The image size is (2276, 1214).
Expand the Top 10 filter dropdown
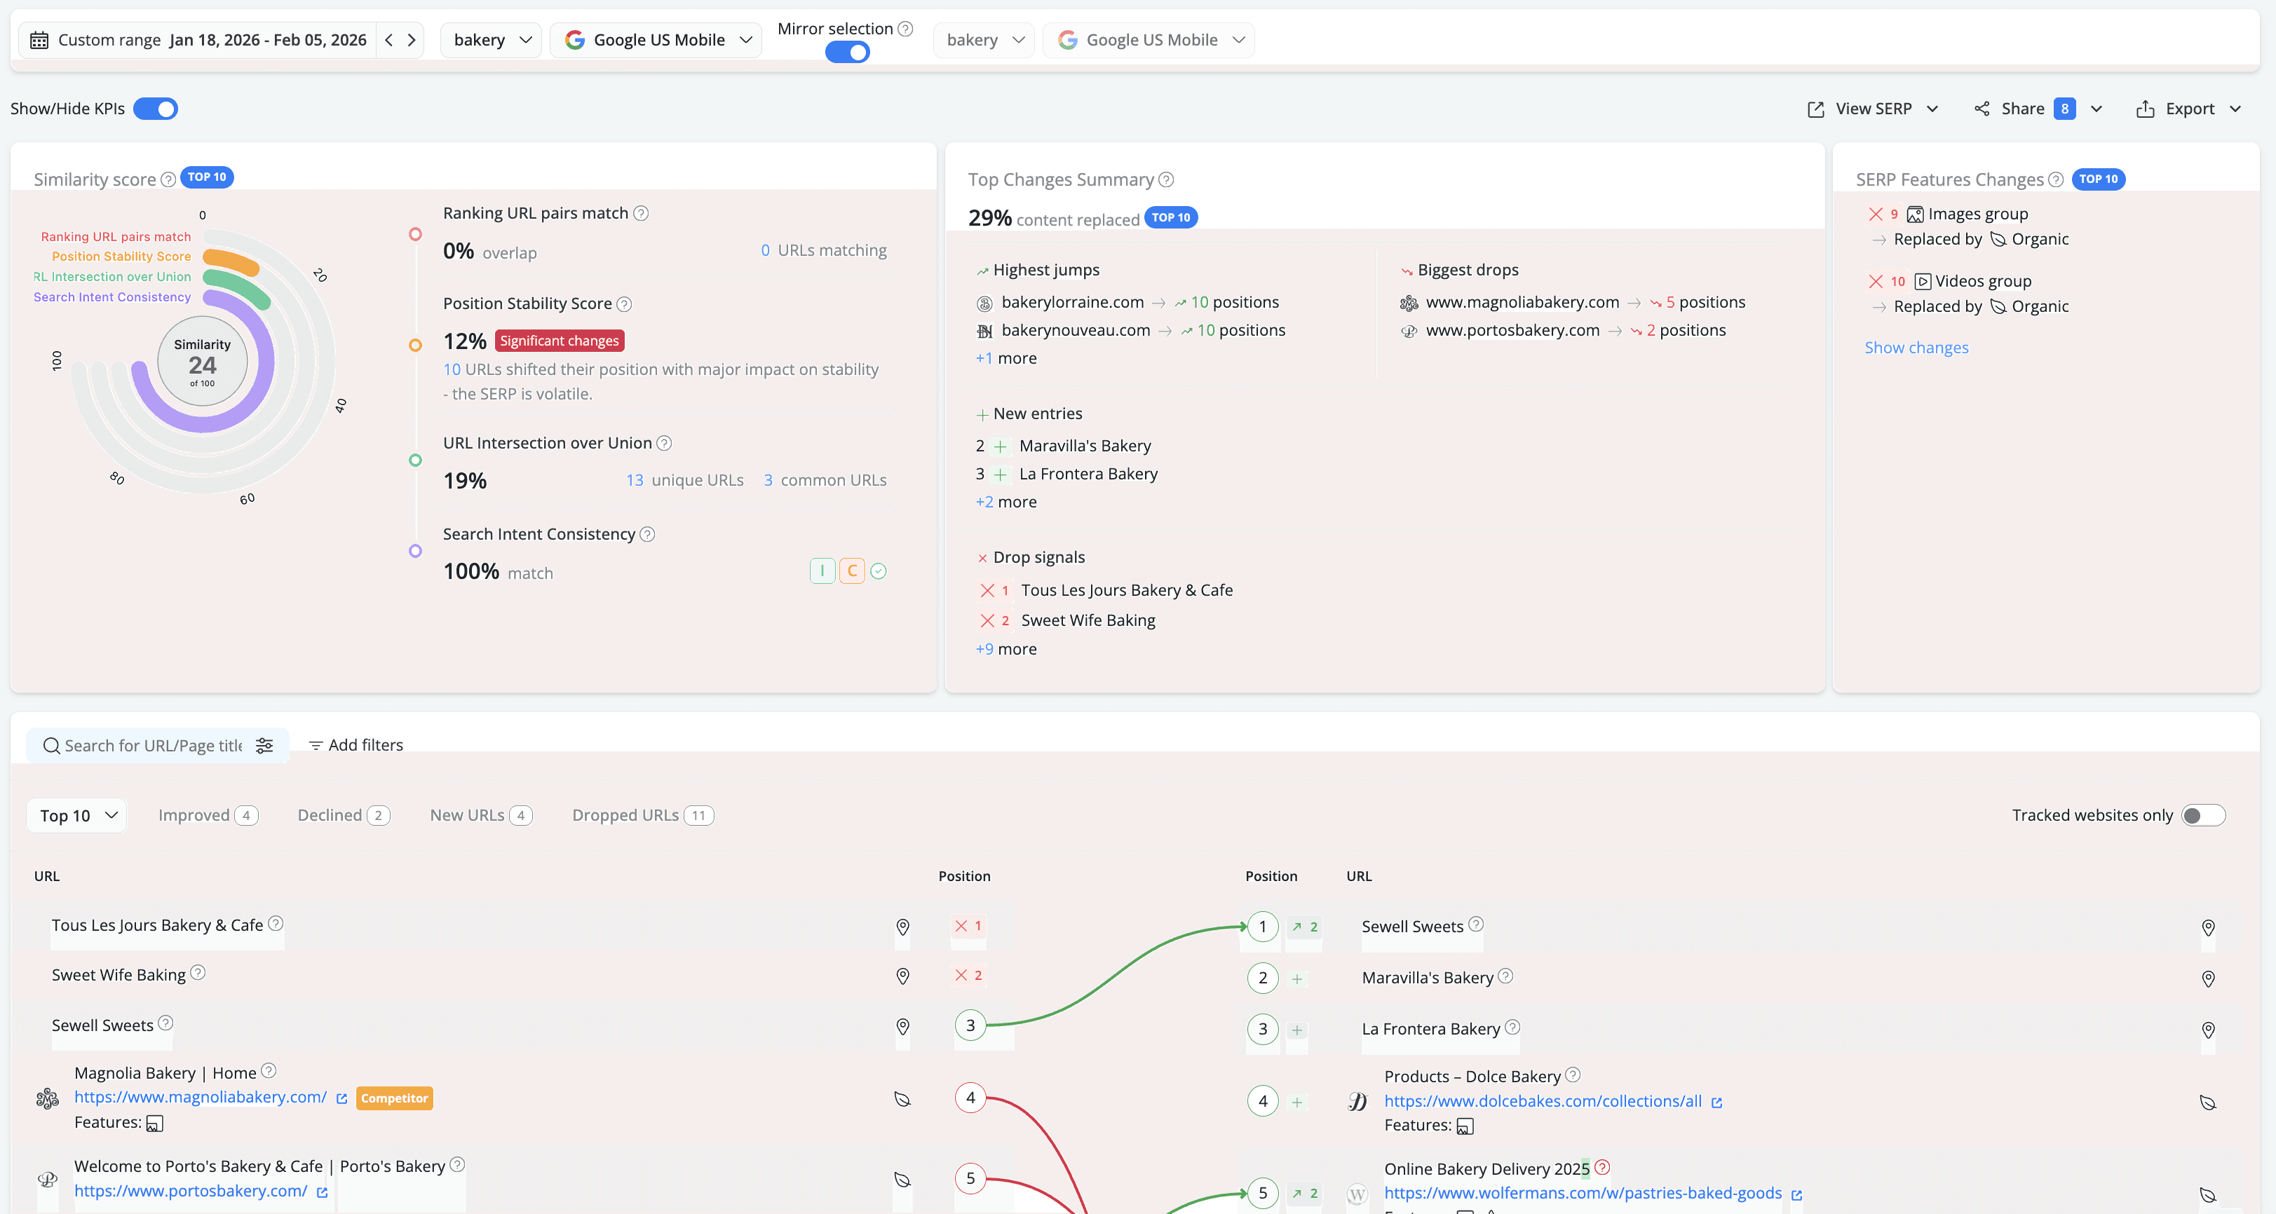(76, 815)
